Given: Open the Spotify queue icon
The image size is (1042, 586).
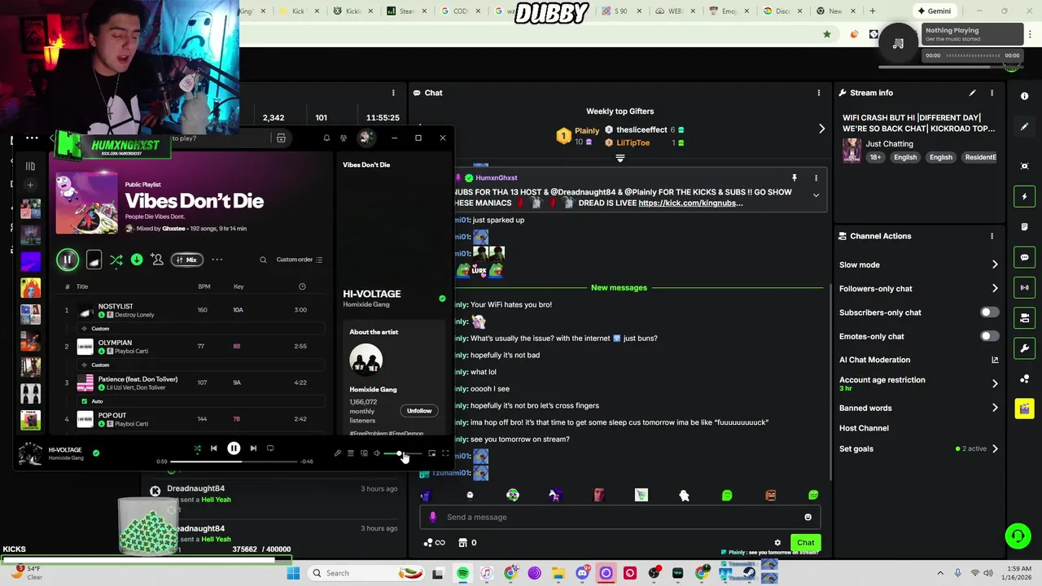Looking at the screenshot, I should (351, 453).
